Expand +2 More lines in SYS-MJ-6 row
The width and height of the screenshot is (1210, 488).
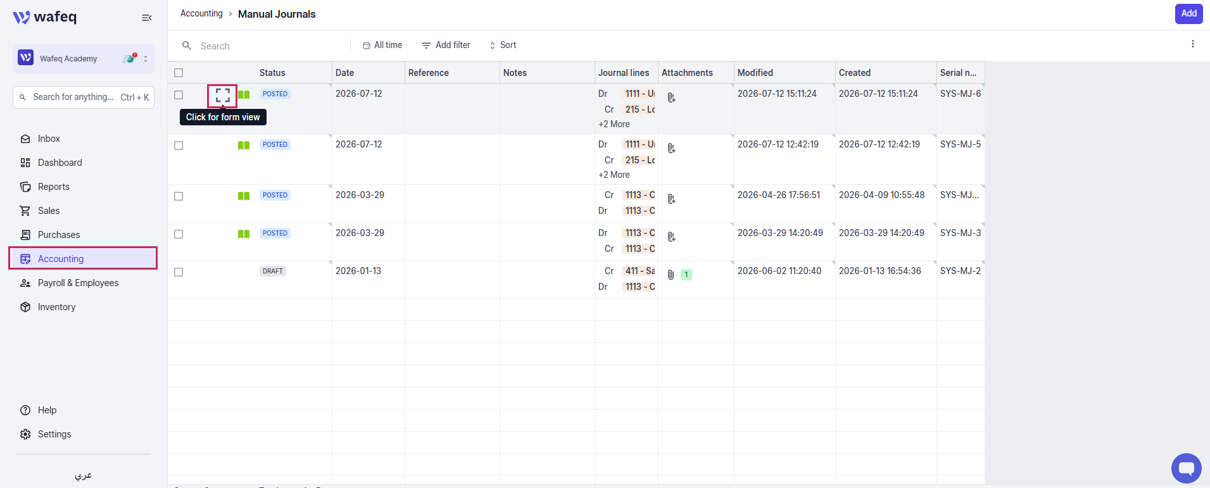point(614,124)
